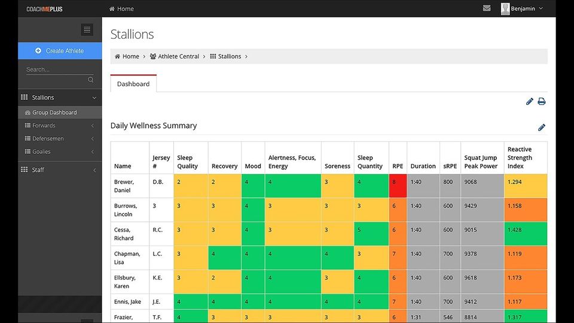Click the Benjamin user name
This screenshot has width=574, height=323.
pos(523,8)
